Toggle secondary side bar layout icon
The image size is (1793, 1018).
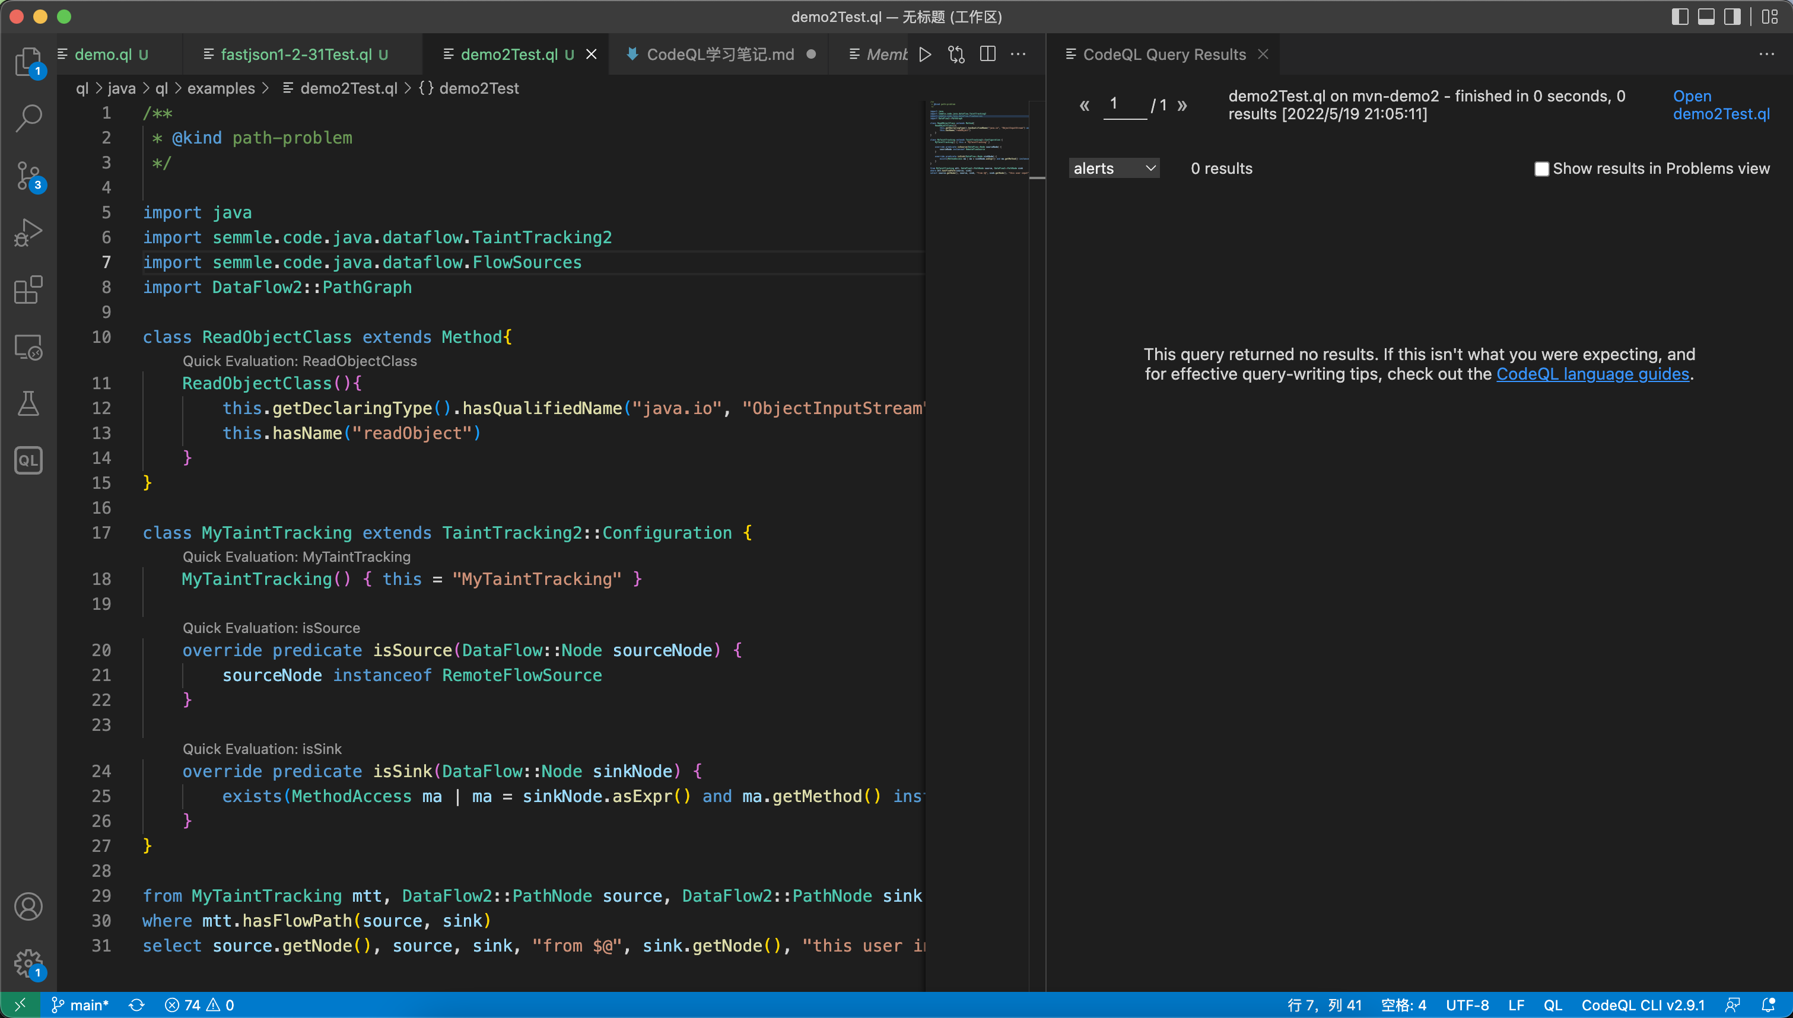pyautogui.click(x=1732, y=17)
